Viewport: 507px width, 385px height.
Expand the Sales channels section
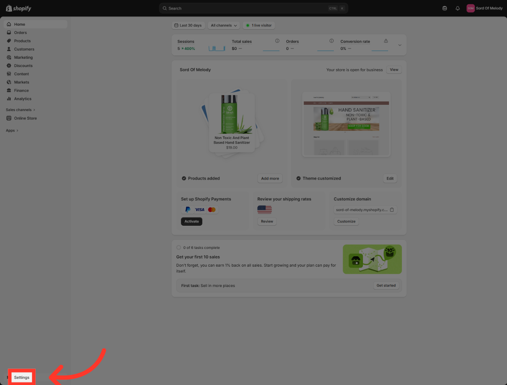(21, 110)
